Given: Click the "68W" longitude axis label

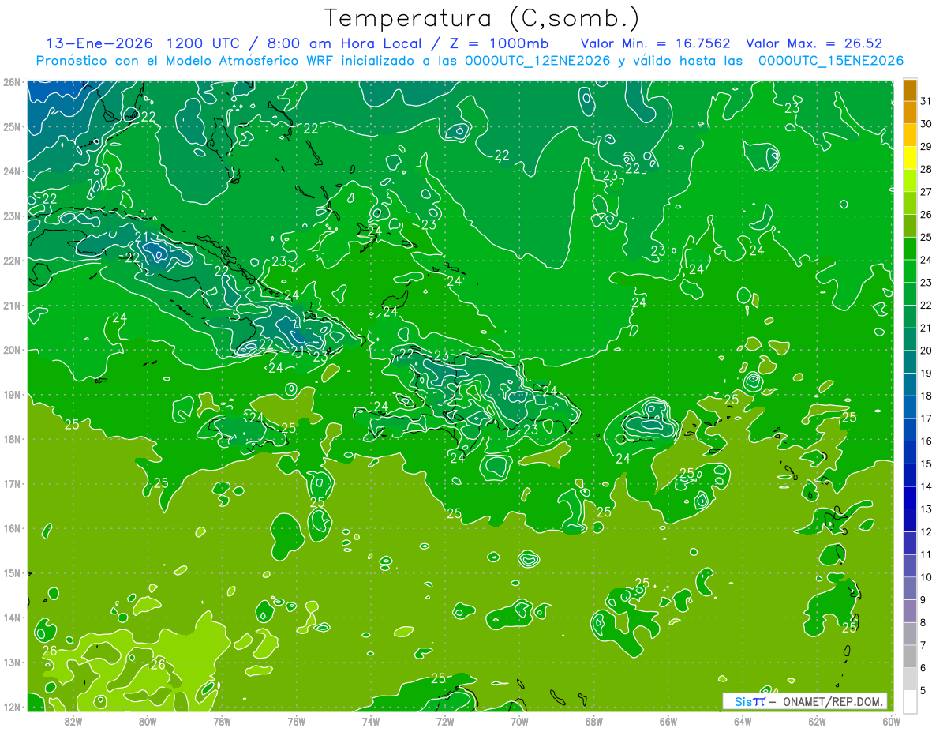Looking at the screenshot, I should pos(593,720).
